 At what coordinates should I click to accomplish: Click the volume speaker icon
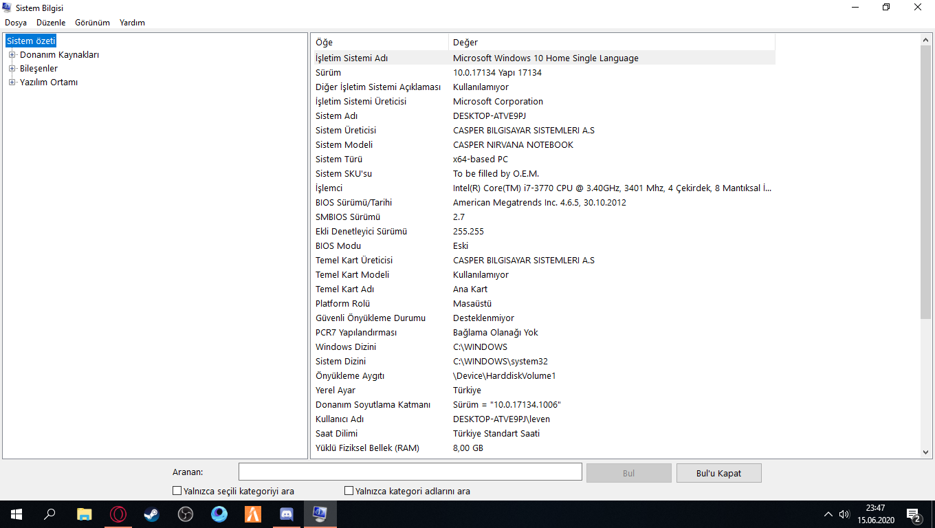[x=844, y=514]
